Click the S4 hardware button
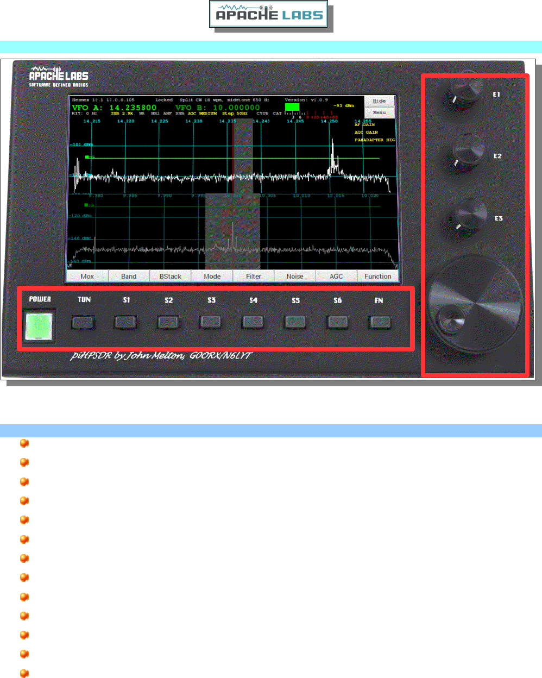Viewport: 542px width, 678px height. pyautogui.click(x=253, y=323)
